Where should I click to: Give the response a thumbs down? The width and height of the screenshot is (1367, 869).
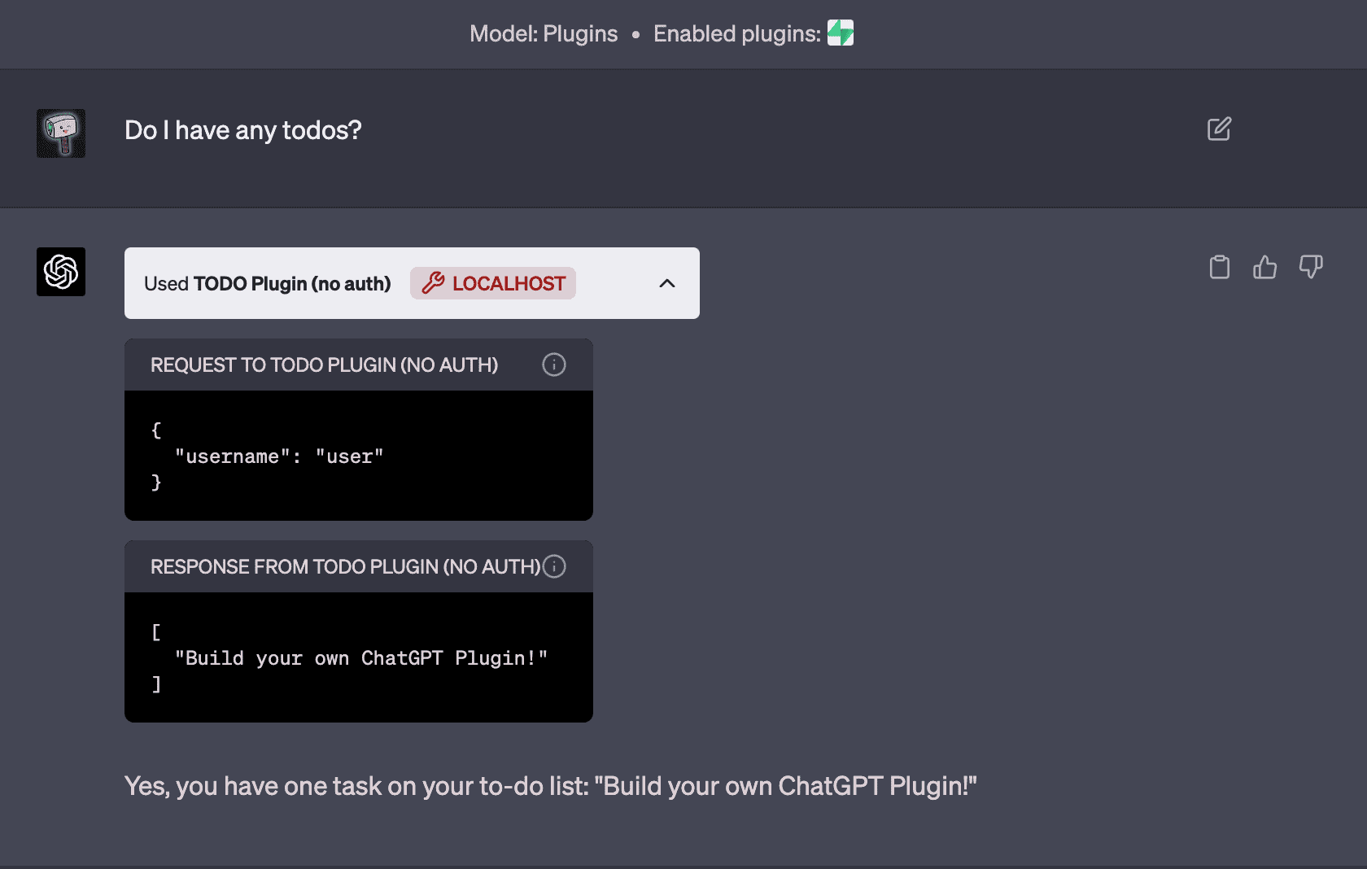pos(1311,267)
